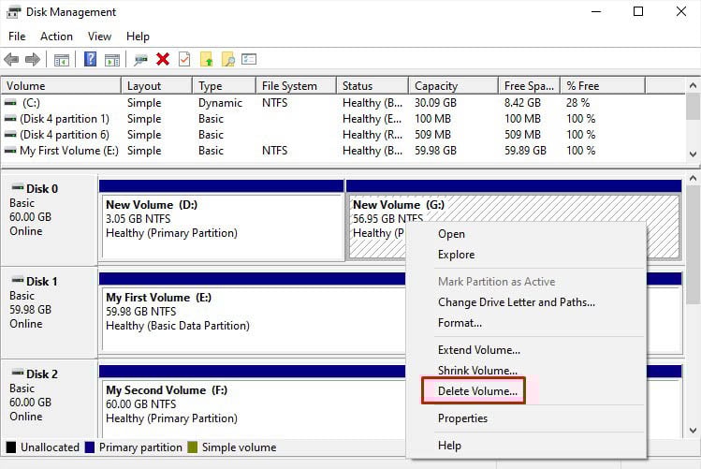
Task: Open the View menu
Action: [99, 37]
